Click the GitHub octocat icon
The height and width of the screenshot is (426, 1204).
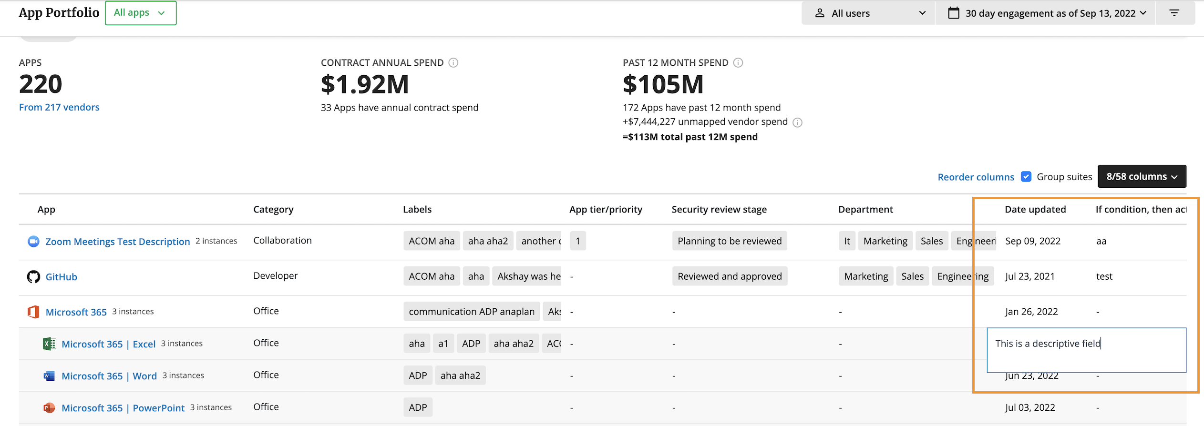33,276
